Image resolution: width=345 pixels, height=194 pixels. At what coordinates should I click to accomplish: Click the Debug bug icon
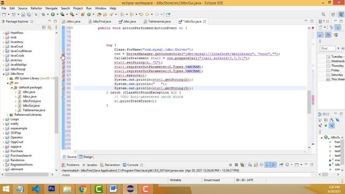click(43, 15)
